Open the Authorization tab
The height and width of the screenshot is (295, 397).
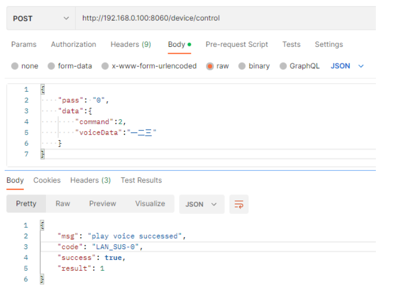point(73,44)
